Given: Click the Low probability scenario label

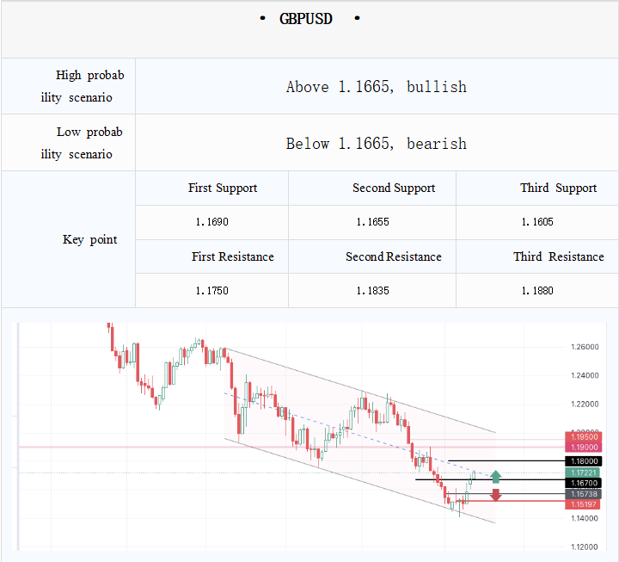Looking at the screenshot, I should [x=82, y=143].
